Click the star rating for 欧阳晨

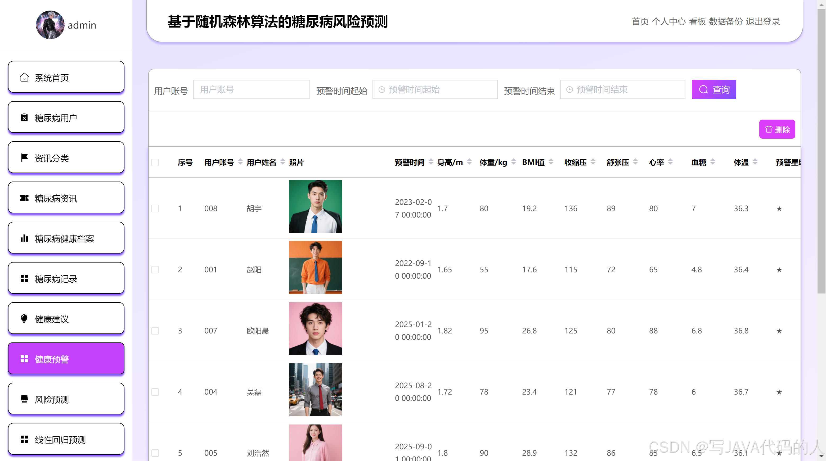pos(779,331)
